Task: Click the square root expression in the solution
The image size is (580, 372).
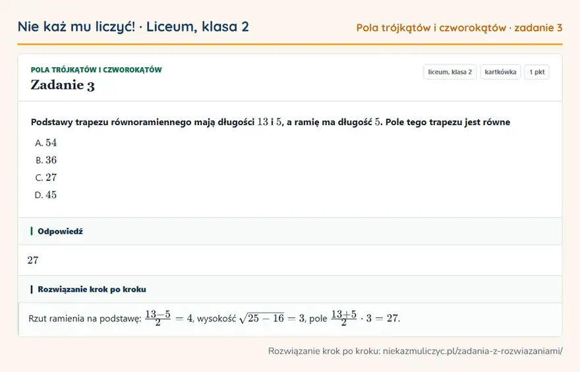Action: (262, 318)
